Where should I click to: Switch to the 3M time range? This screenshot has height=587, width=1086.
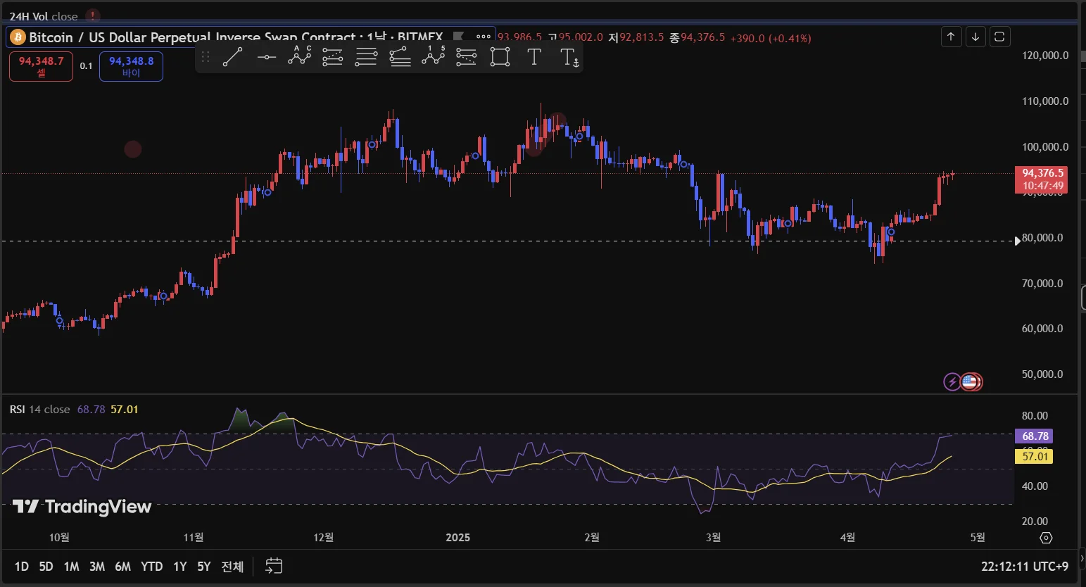97,567
